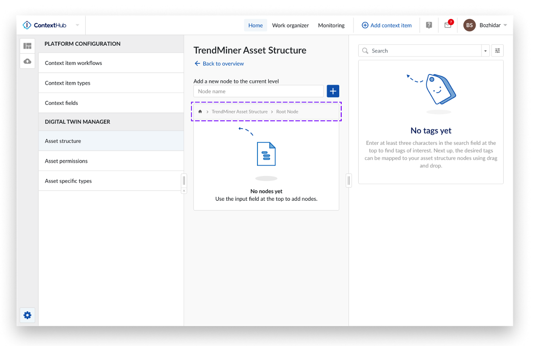Screen dimensions: 533x346
Task: Click Add context item button
Action: tap(386, 25)
